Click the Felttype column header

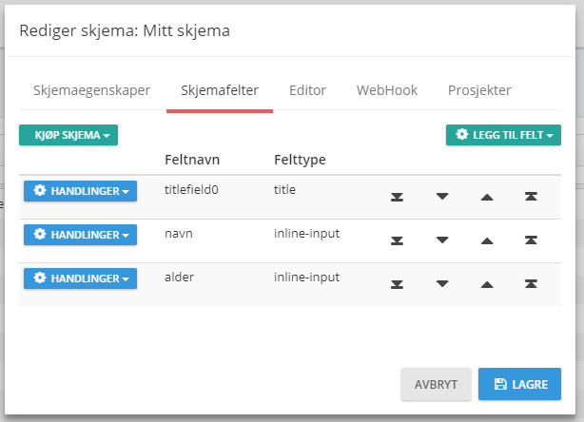pyautogui.click(x=301, y=160)
